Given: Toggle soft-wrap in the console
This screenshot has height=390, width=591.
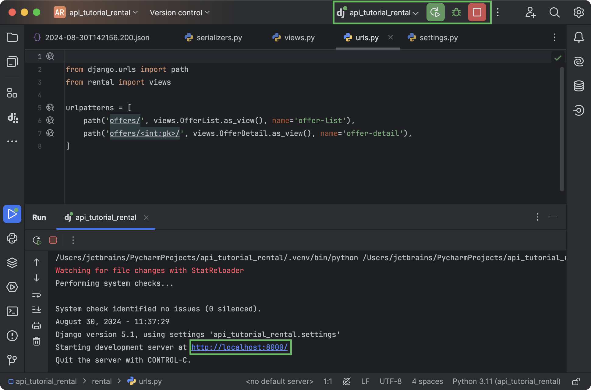Looking at the screenshot, I should pos(37,294).
